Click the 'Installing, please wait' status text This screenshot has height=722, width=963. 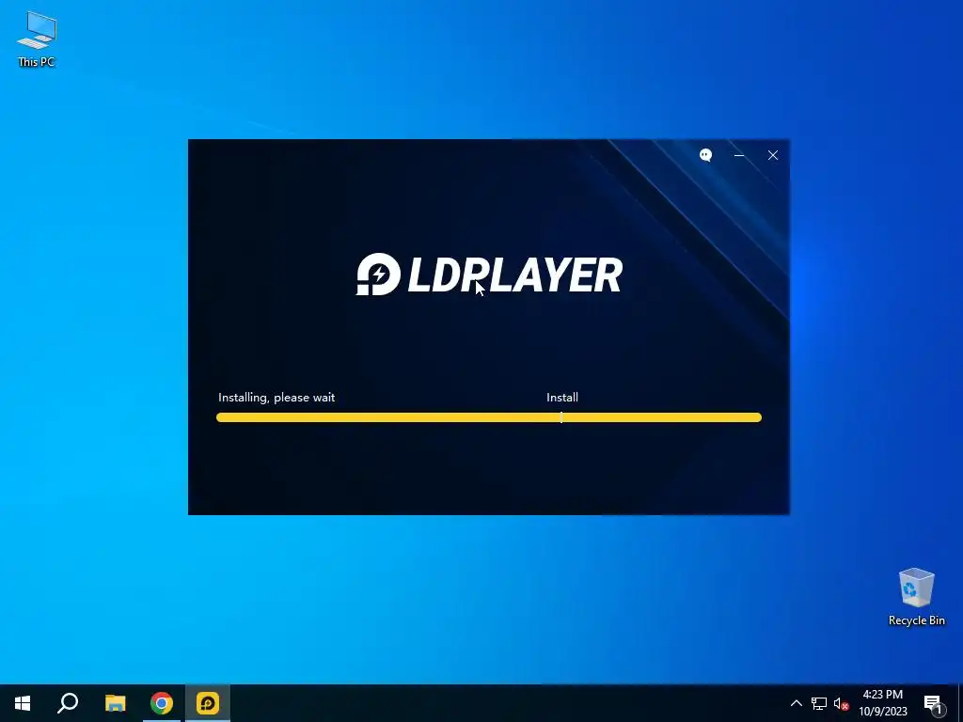click(x=276, y=398)
